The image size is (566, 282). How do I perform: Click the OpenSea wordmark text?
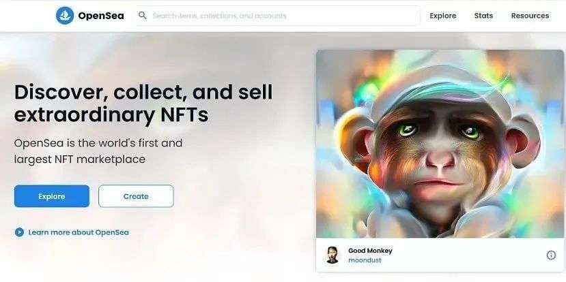click(x=101, y=16)
